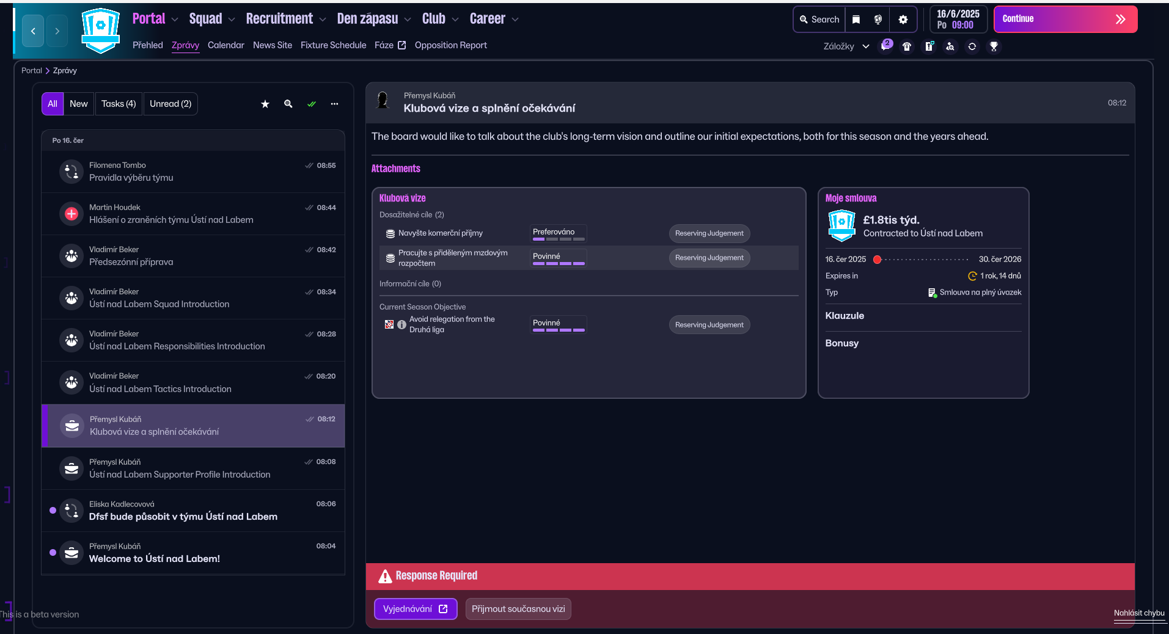Click the Přijmout současnou vizi button

(x=518, y=609)
